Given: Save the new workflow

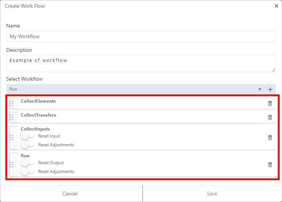Looking at the screenshot, I should [x=212, y=194].
